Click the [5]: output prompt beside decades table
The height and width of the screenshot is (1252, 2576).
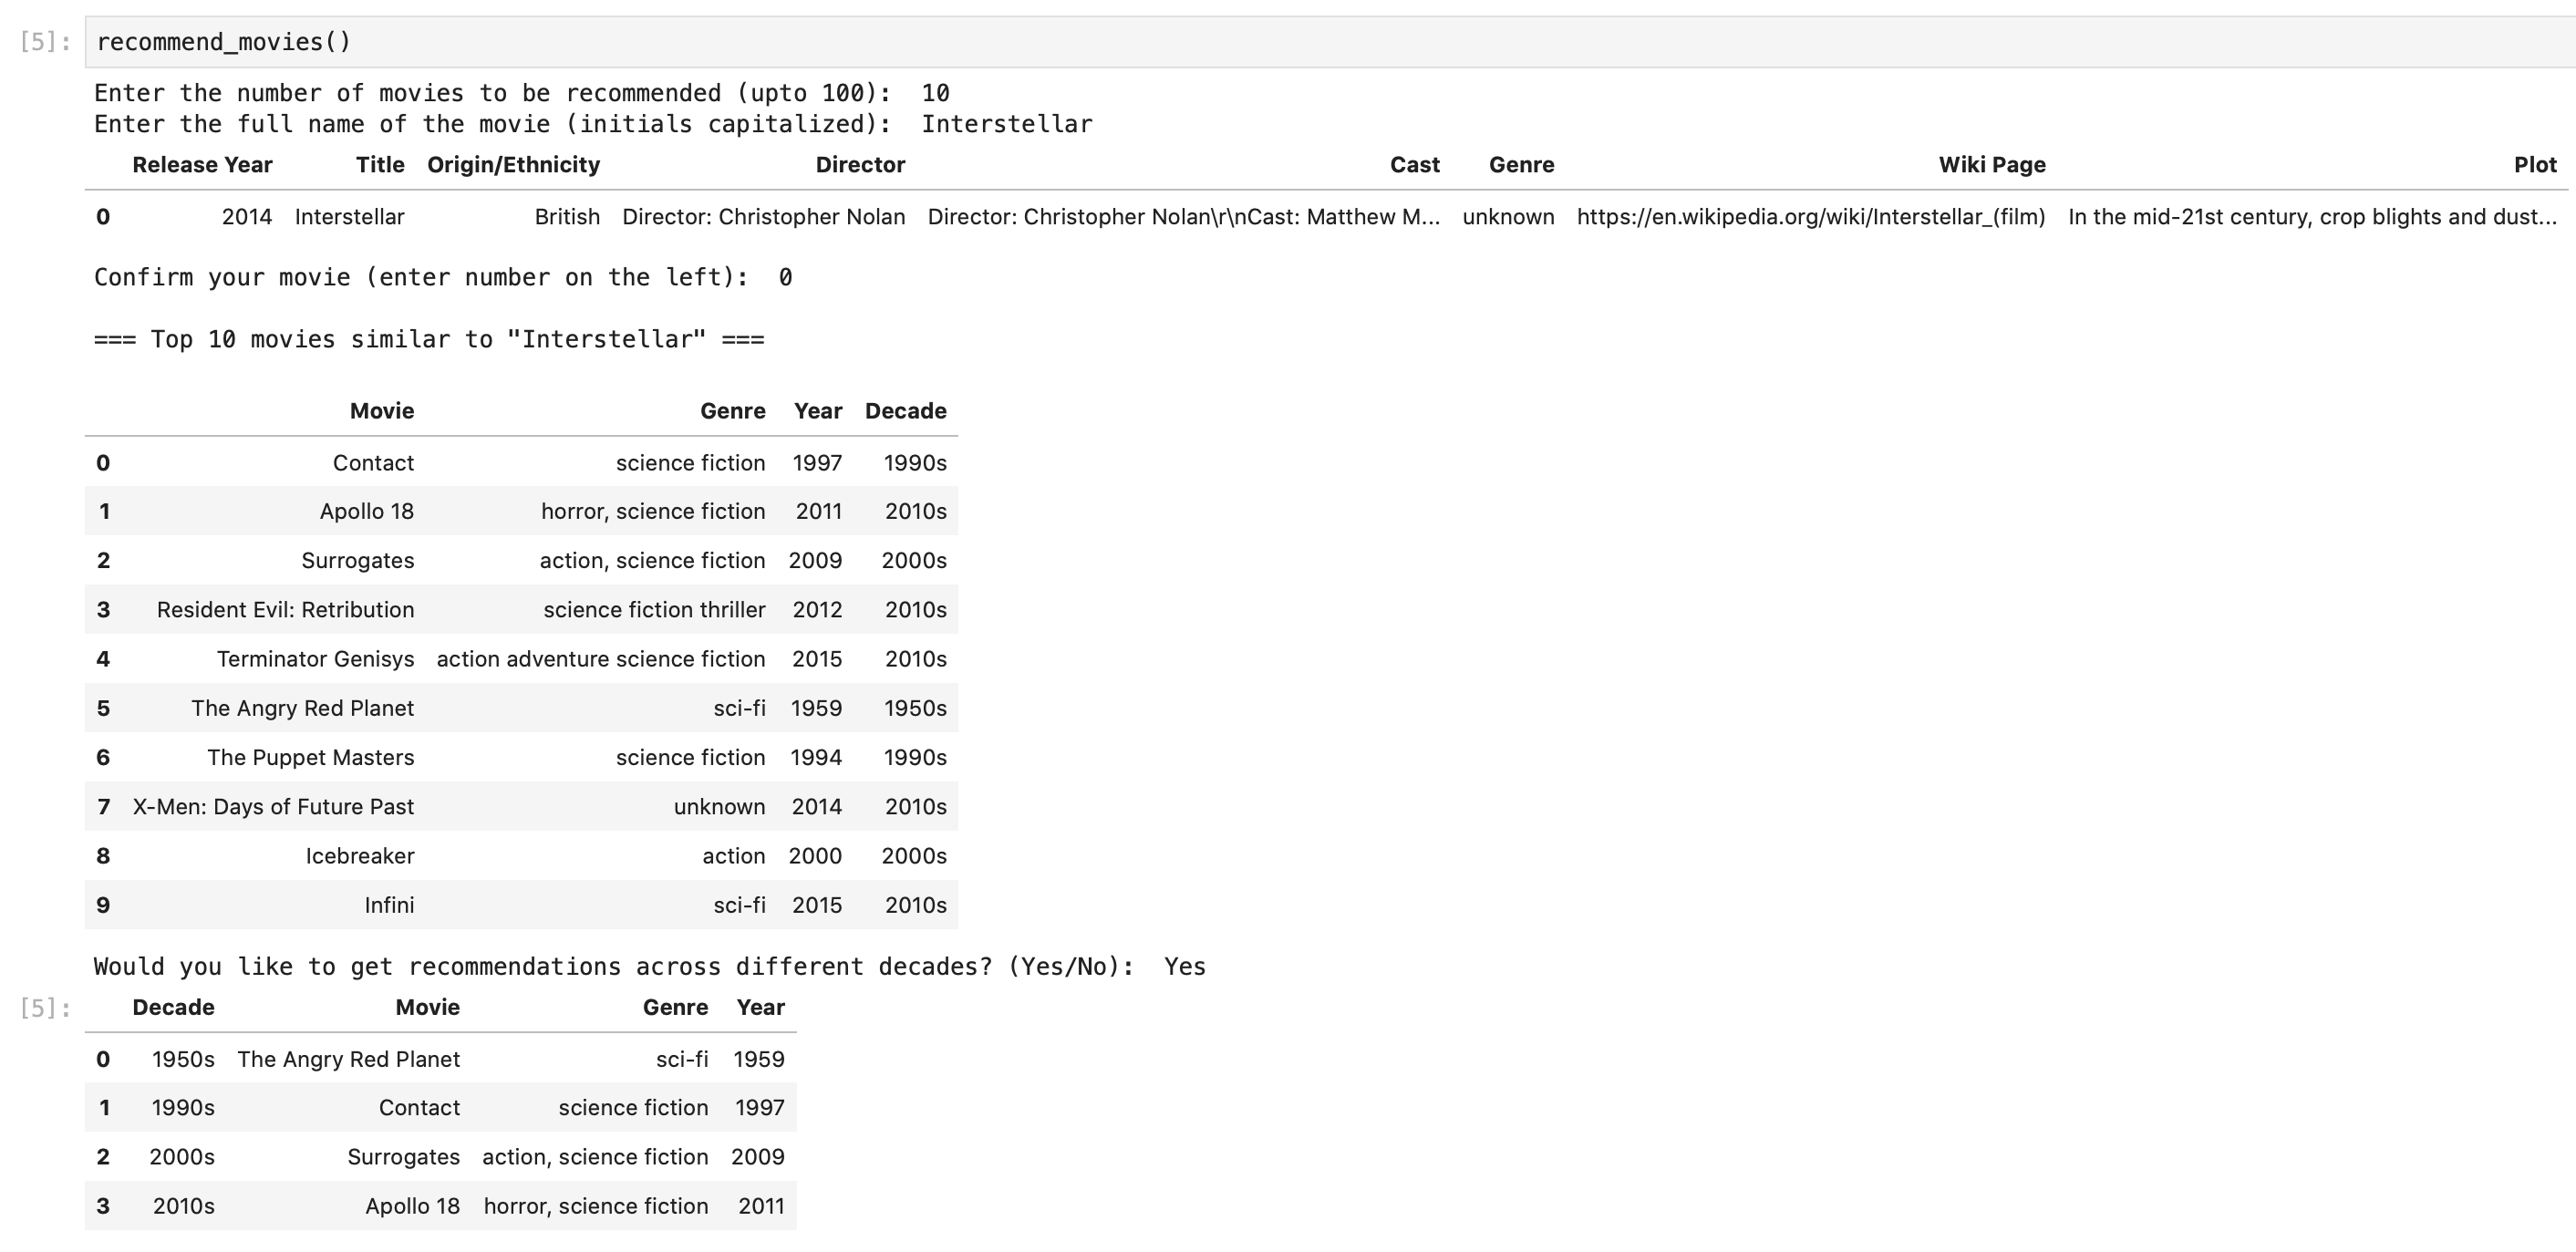click(x=45, y=1008)
